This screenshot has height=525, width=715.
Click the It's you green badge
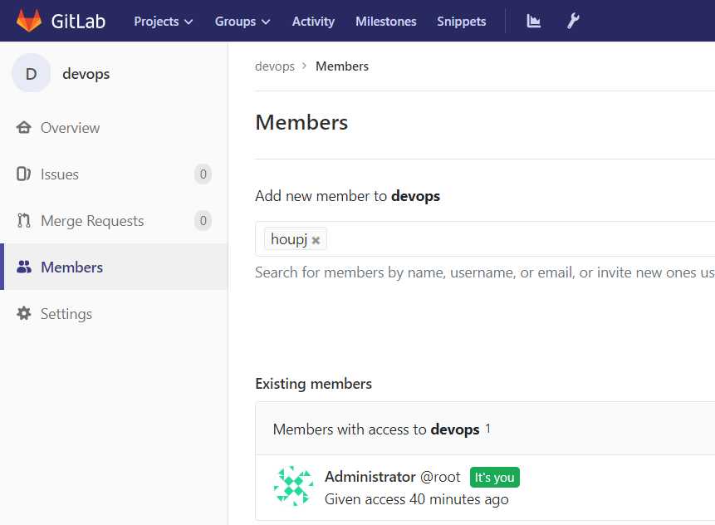click(495, 477)
